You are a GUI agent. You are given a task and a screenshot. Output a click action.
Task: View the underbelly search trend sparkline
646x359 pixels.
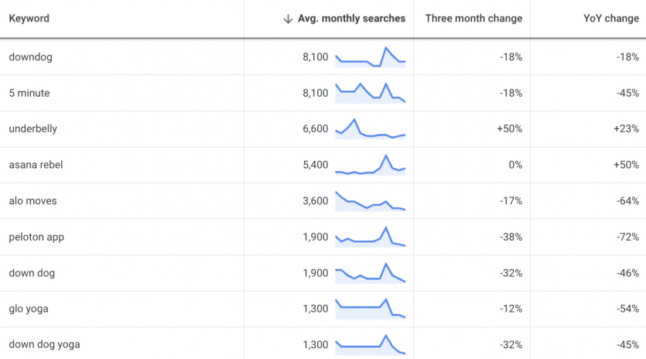tap(371, 128)
